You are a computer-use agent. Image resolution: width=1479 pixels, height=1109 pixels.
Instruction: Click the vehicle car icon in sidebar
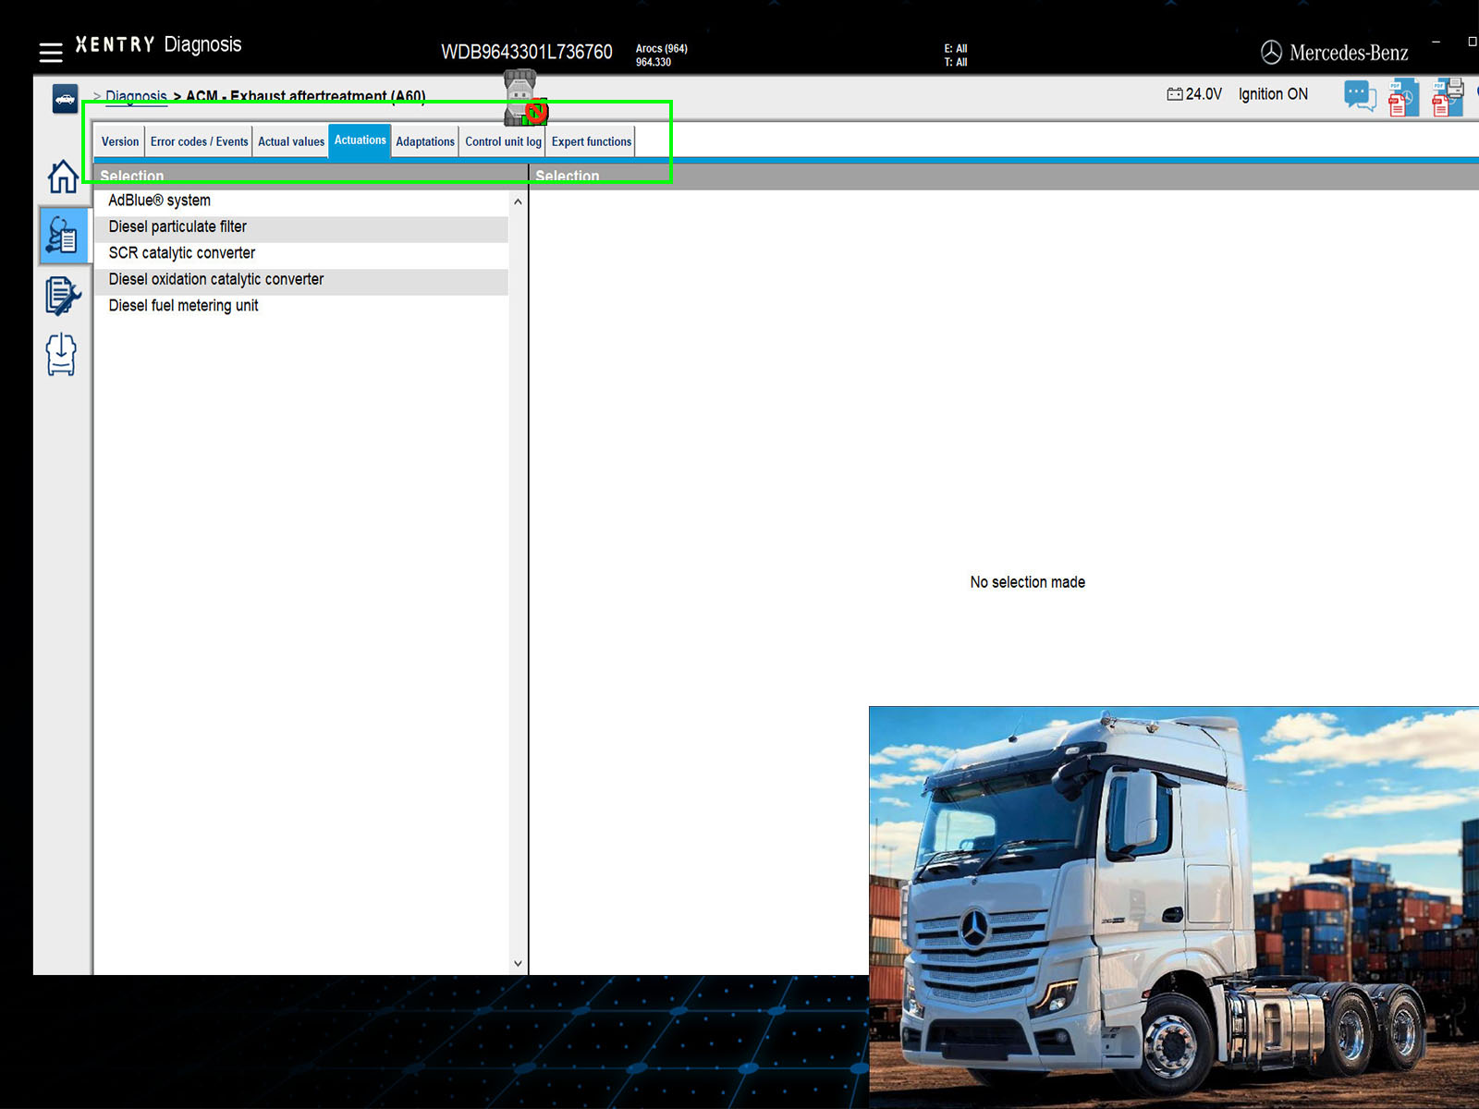point(65,99)
